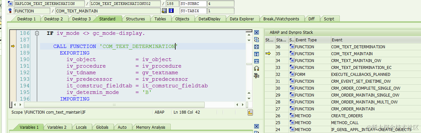The width and height of the screenshot is (421, 133).
Task: Open the Objects tab
Action: pyautogui.click(x=182, y=19)
